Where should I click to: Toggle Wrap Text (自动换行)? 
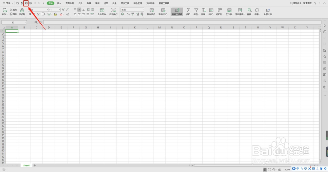[113, 12]
